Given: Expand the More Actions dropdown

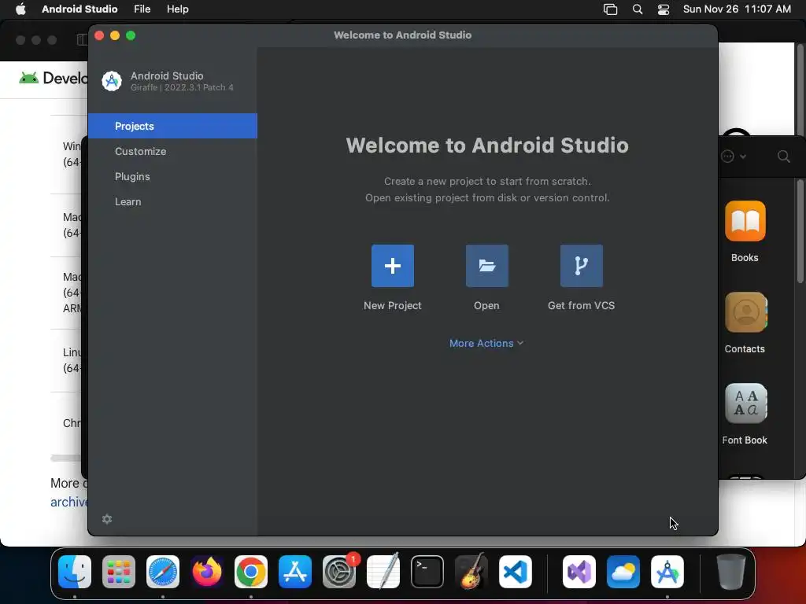Looking at the screenshot, I should (486, 343).
